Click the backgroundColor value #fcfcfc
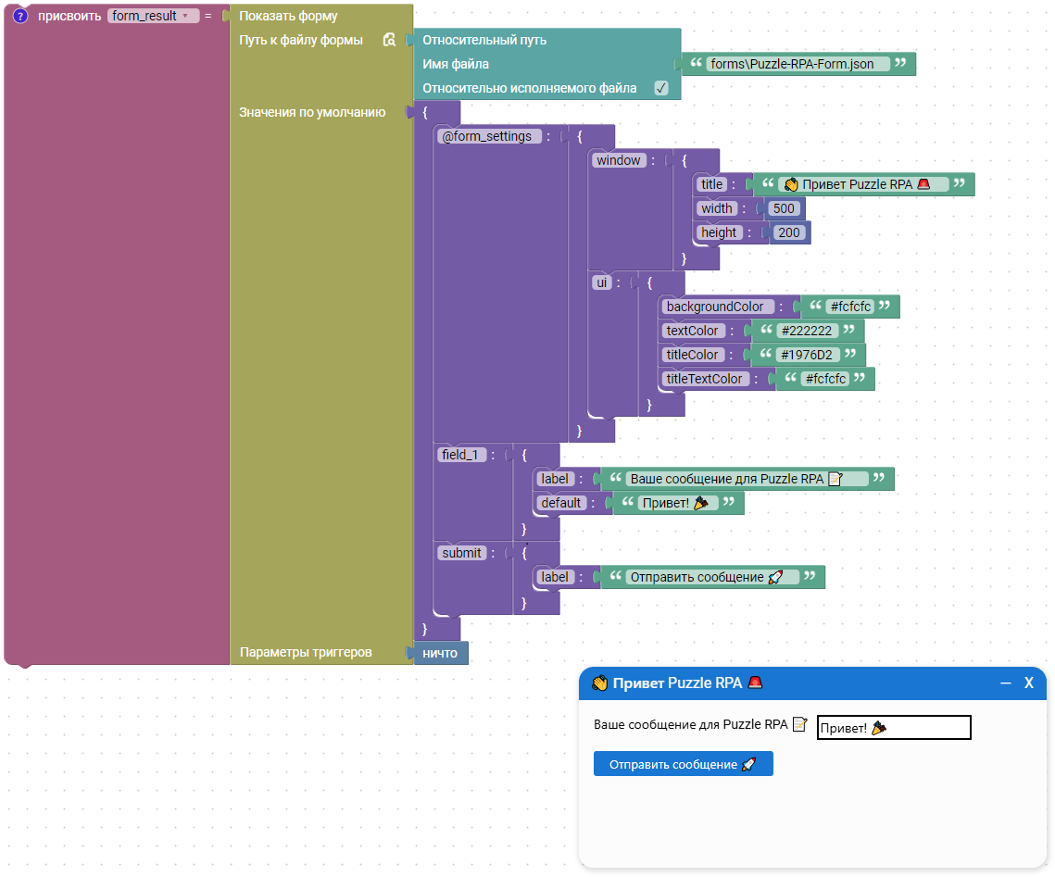This screenshot has width=1055, height=877. tap(849, 307)
